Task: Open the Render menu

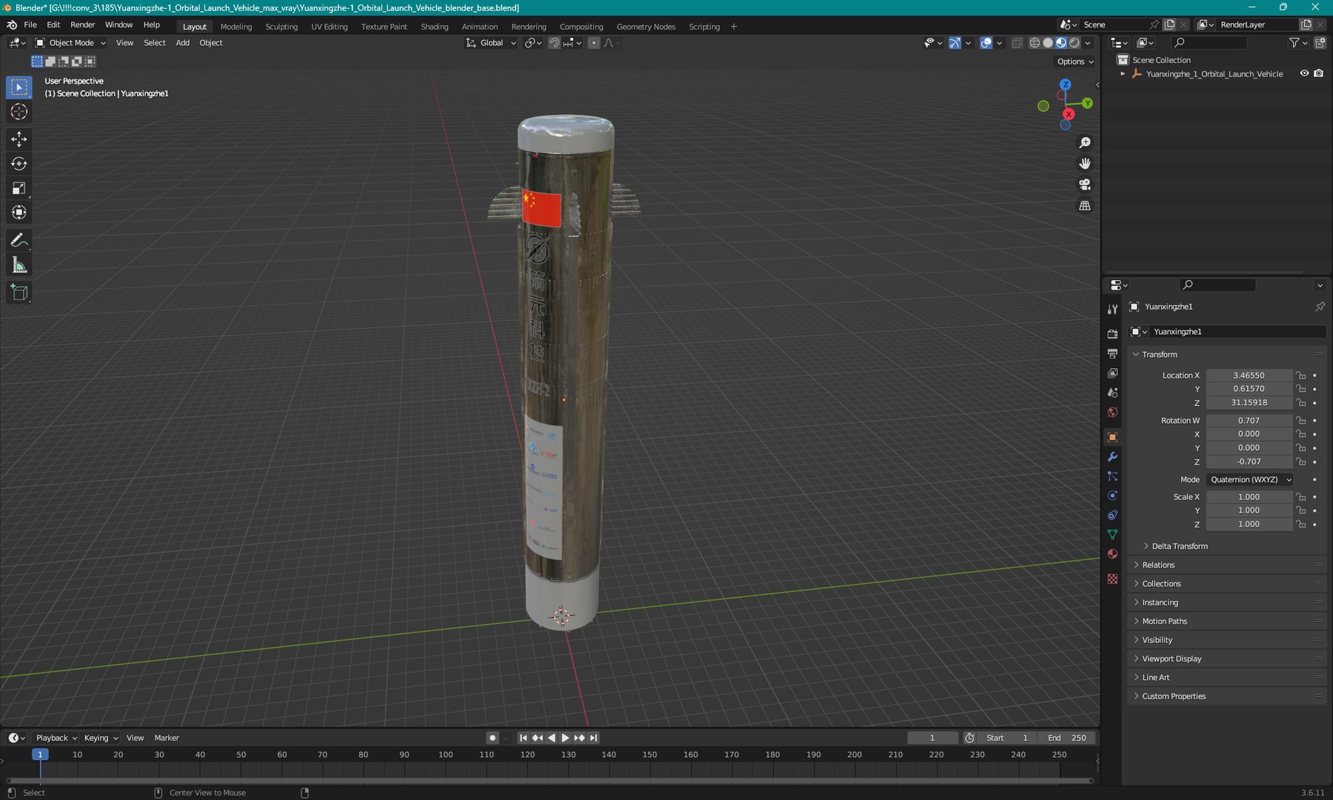Action: pos(82,25)
